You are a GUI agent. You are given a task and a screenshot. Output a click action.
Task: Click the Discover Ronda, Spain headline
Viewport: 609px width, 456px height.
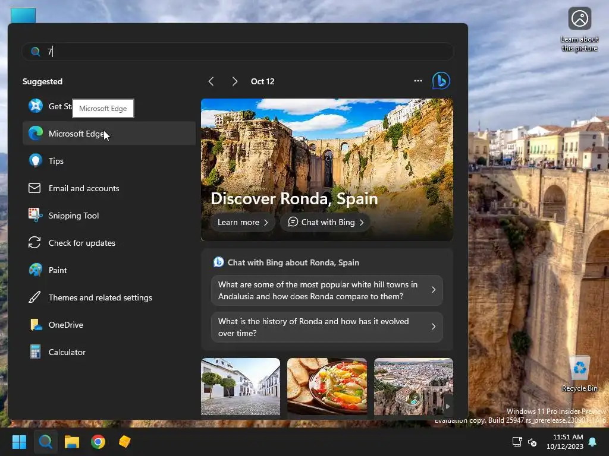pos(294,198)
